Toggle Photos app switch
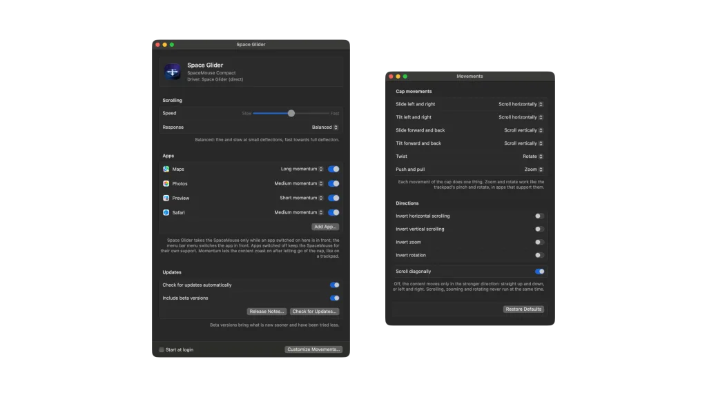Image resolution: width=707 pixels, height=397 pixels. (x=333, y=183)
